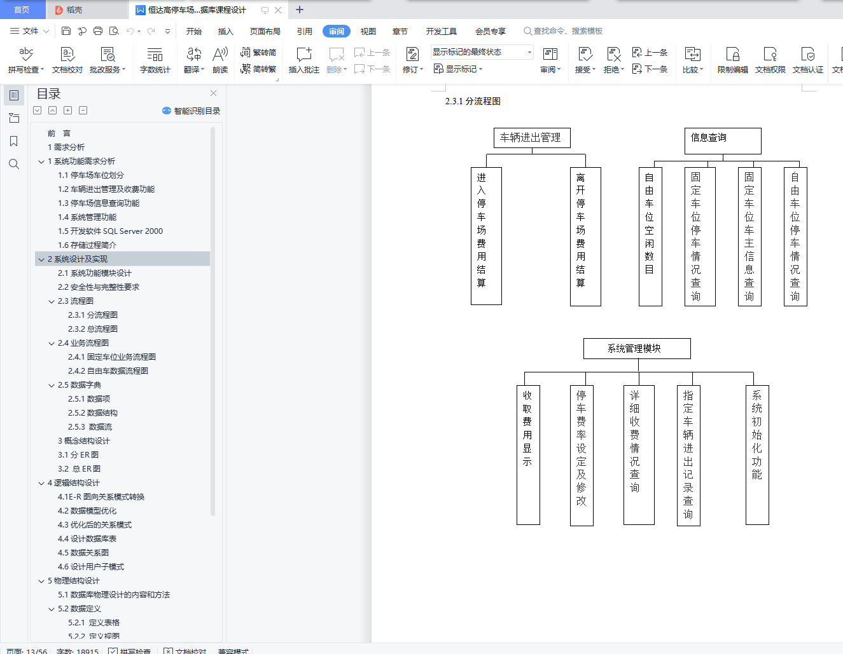Open the 翻译 translate tool
Screen dimensions: 843x654
pos(194,60)
